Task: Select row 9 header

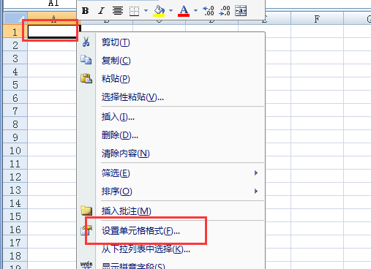Action: pyautogui.click(x=15, y=137)
